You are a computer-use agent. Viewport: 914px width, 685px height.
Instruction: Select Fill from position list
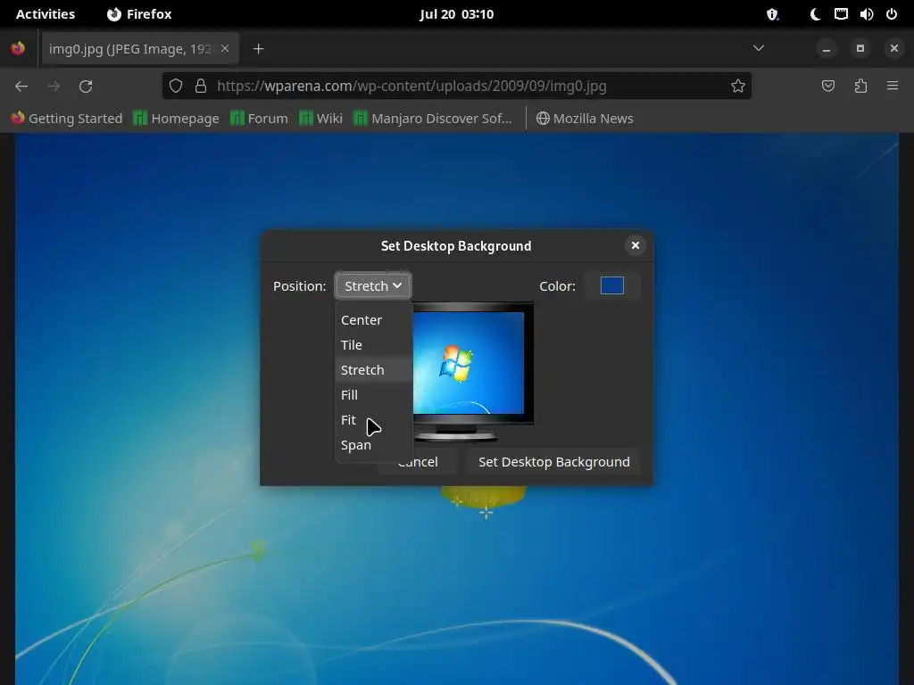click(374, 395)
